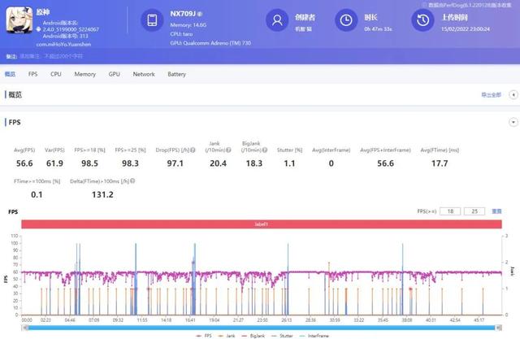Click the export all link 导出全部
This screenshot has height=339, width=520.
tap(491, 95)
